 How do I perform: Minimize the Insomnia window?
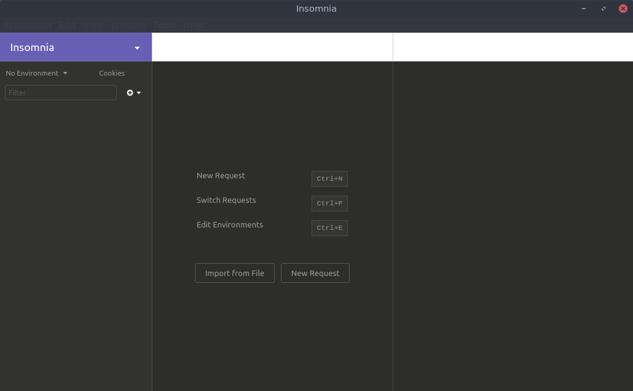coord(583,9)
